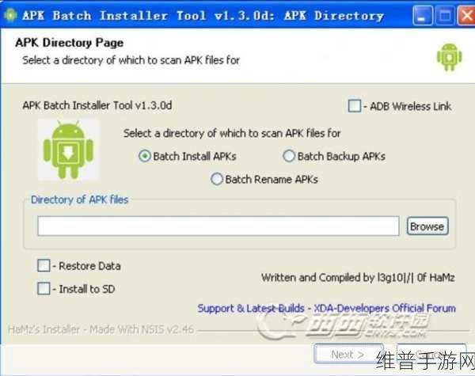Viewport: 475px width, 376px height.
Task: Click the Android icon in the title bar
Action: 11,15
